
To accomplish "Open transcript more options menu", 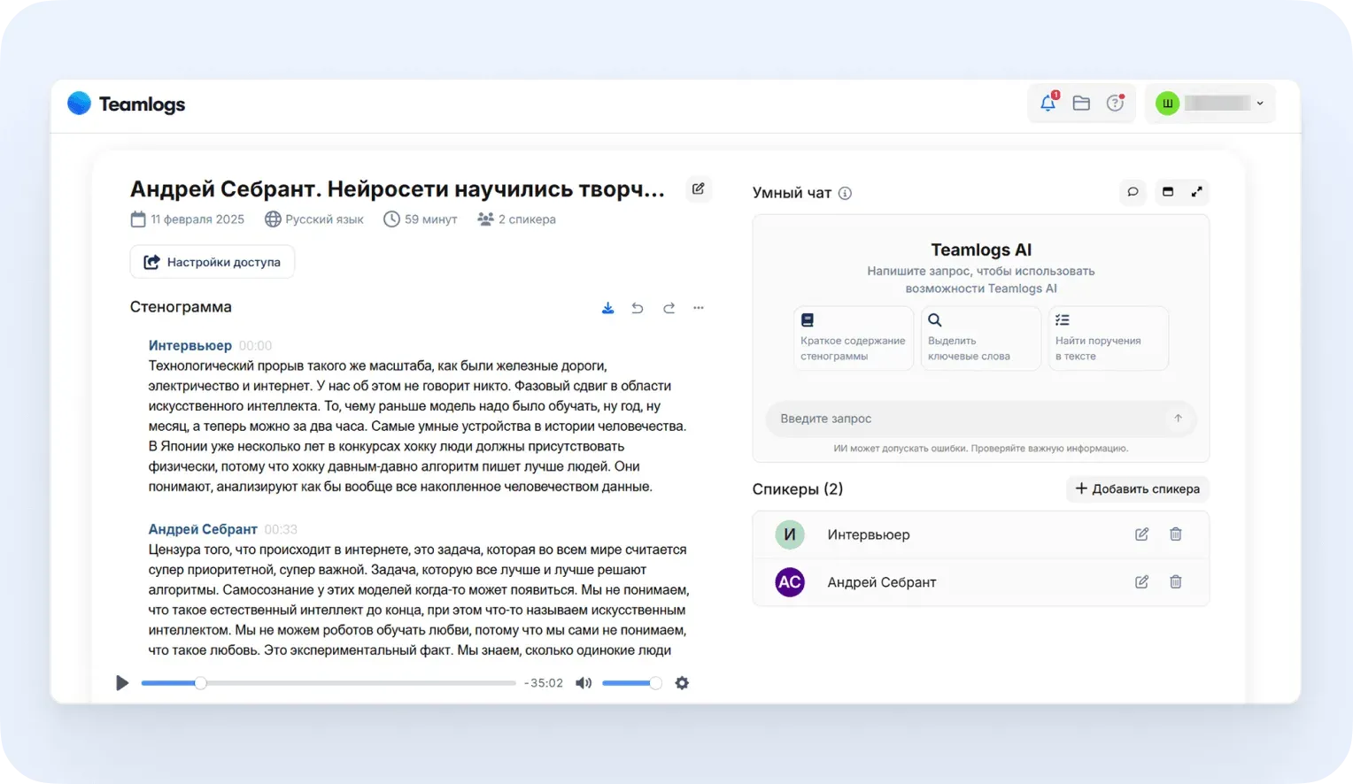I will click(699, 308).
